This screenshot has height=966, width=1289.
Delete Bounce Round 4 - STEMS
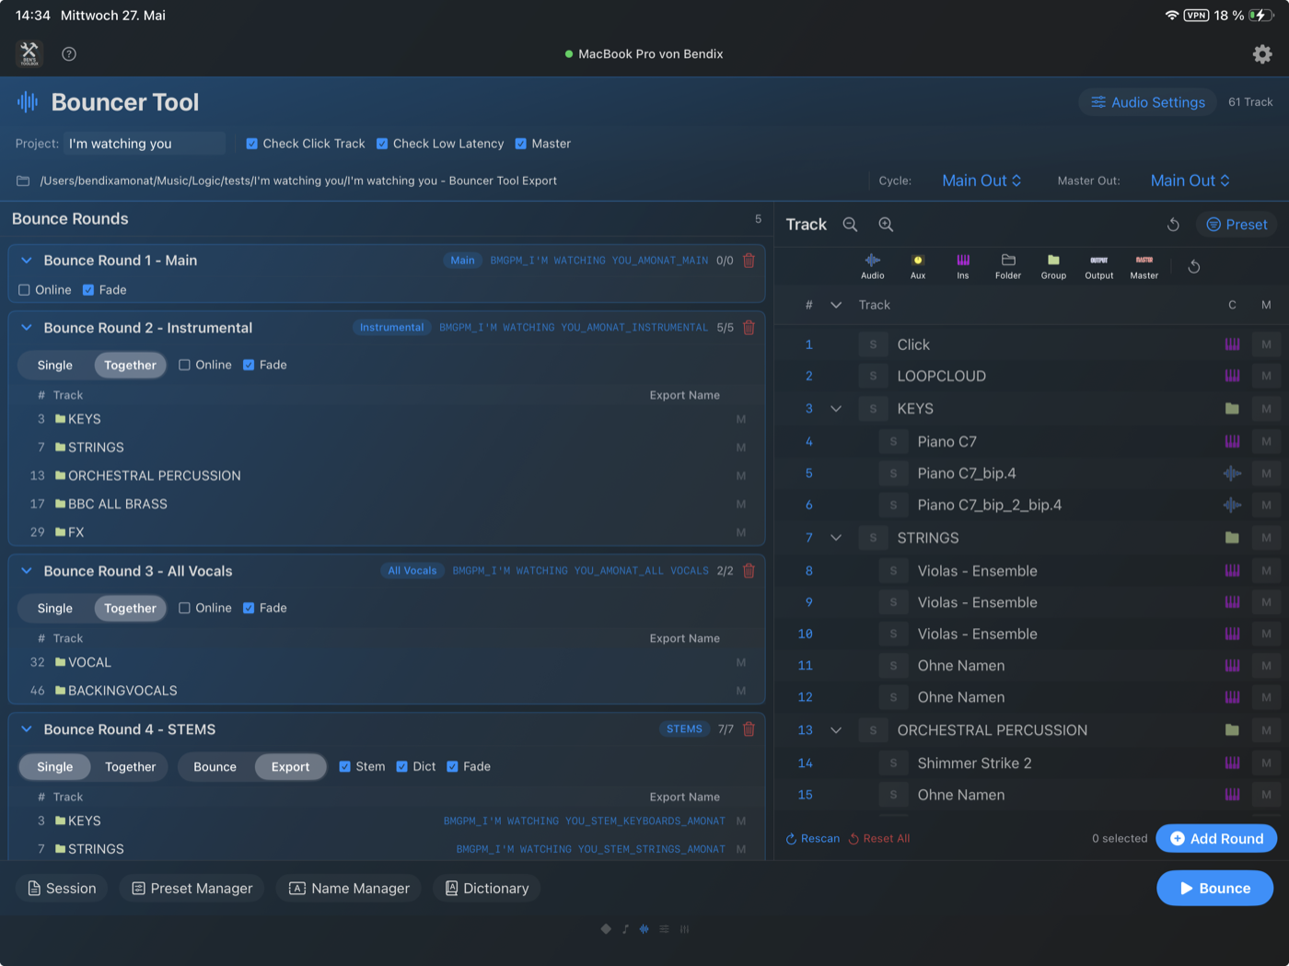coord(749,729)
